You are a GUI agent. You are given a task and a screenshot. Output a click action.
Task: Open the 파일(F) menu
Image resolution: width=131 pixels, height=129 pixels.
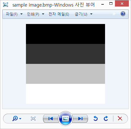[x=12, y=14]
